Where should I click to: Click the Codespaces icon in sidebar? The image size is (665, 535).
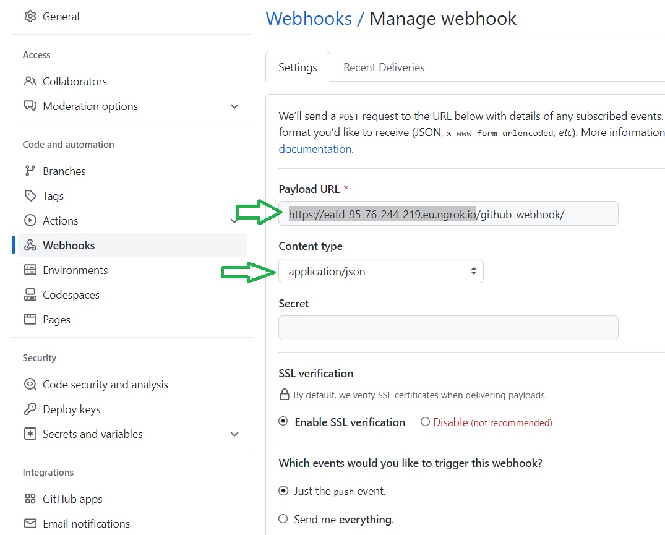30,295
